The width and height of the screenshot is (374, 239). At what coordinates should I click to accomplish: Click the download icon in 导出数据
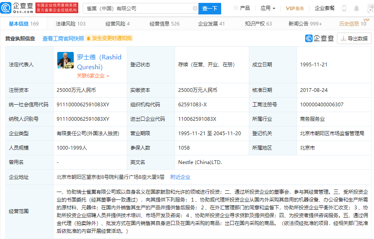click(x=343, y=38)
